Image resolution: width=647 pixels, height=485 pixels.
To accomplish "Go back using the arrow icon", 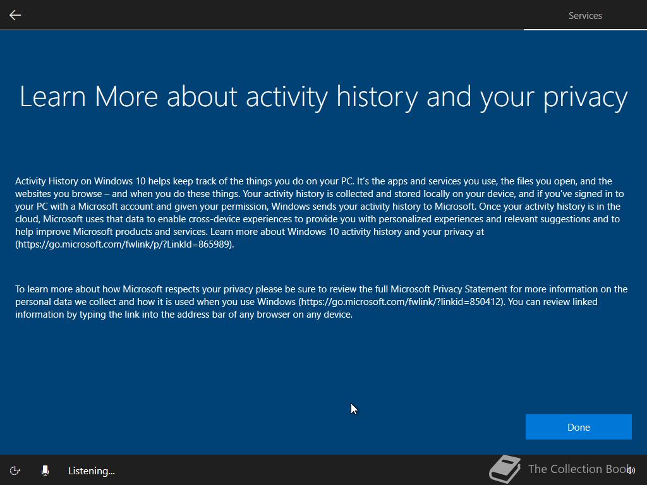I will [x=15, y=15].
